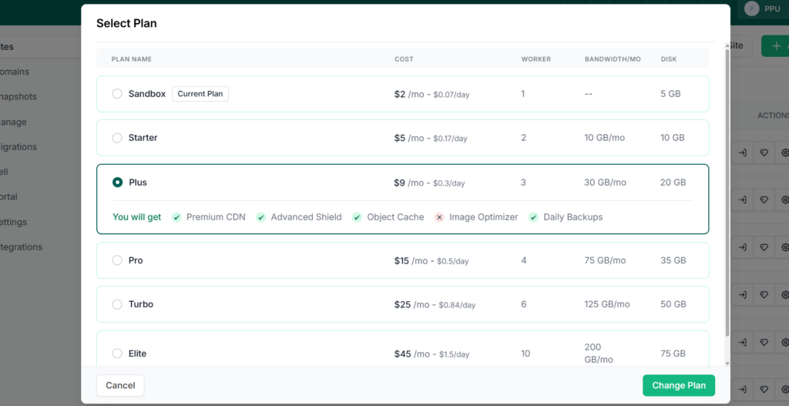Click the Premium CDN checkmark icon
The image size is (789, 406).
pos(176,217)
